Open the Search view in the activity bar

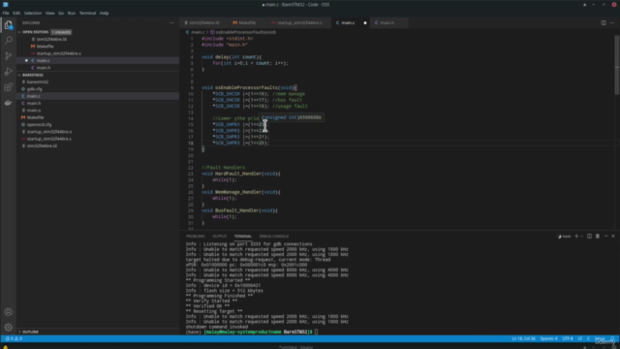[x=9, y=41]
